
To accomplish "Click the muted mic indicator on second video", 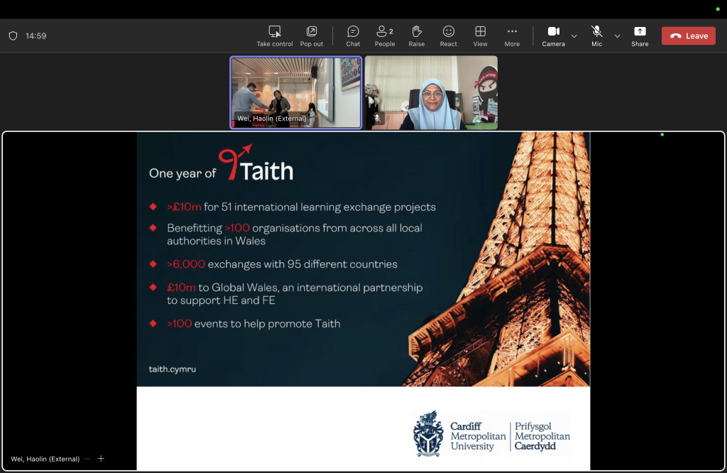I will pos(378,119).
